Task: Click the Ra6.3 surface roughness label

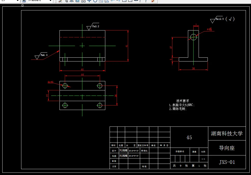Action: point(44,55)
